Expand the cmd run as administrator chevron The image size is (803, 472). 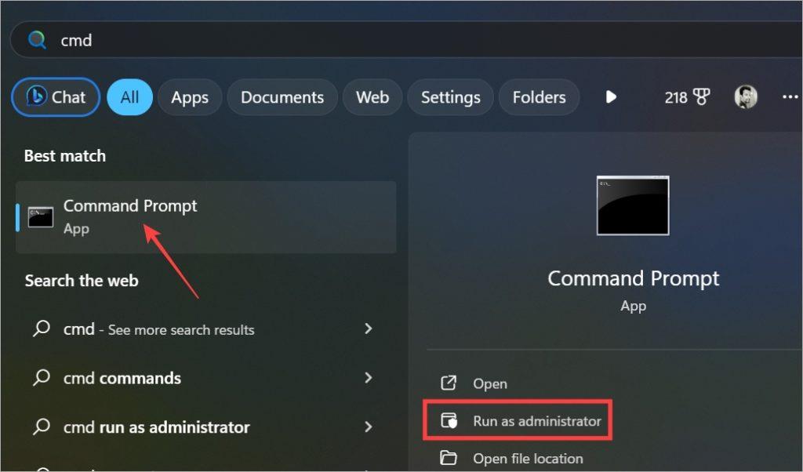pyautogui.click(x=368, y=427)
